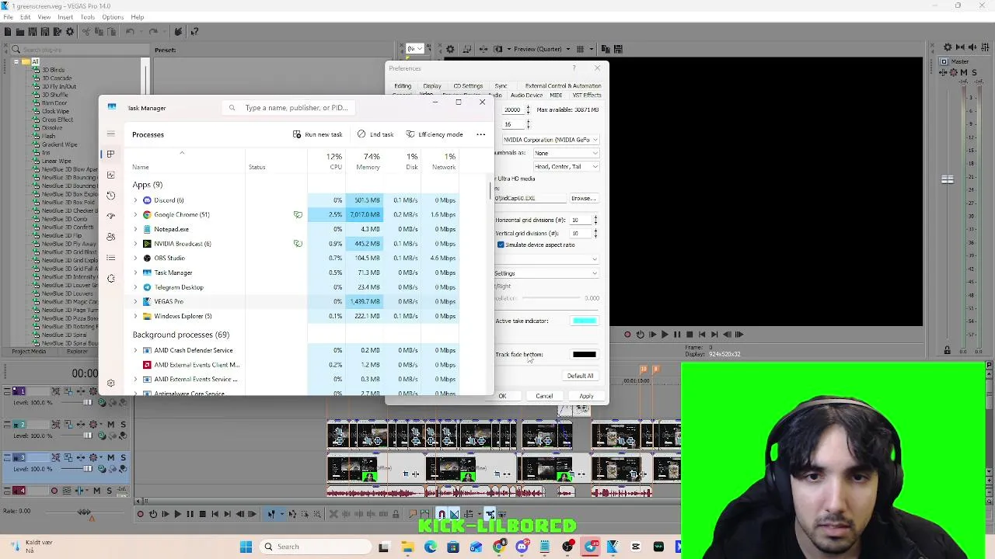Select AMD External Events Client row
This screenshot has width=995, height=559.
point(295,365)
